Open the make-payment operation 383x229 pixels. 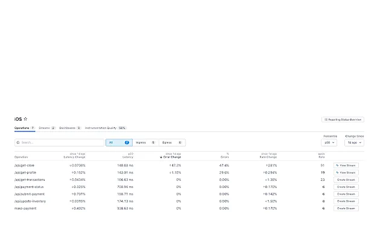(x=25, y=209)
